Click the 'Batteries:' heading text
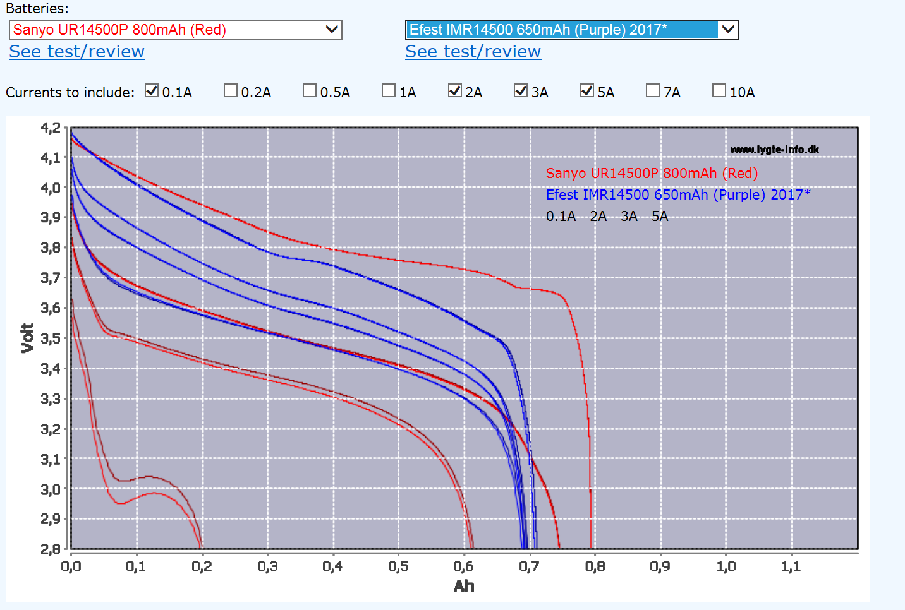The width and height of the screenshot is (905, 610). coord(37,9)
